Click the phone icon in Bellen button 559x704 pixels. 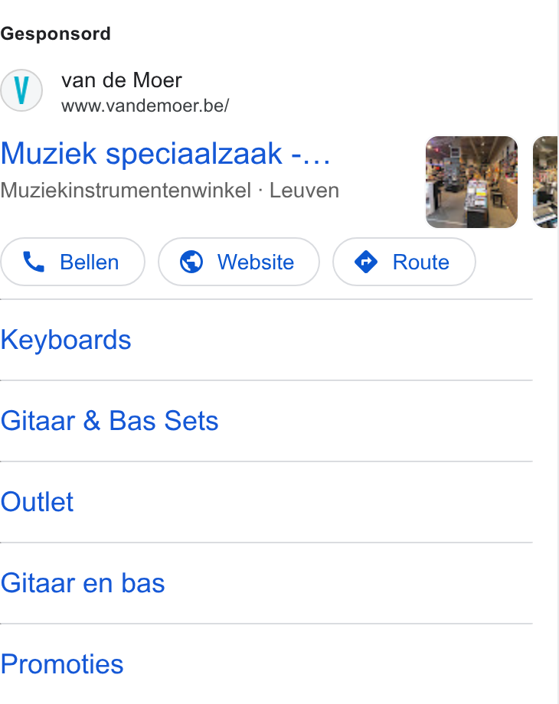34,262
